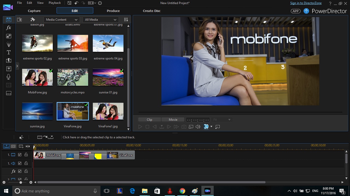350x196 pixels.
Task: Lock audio track 1
Action: pos(26,163)
